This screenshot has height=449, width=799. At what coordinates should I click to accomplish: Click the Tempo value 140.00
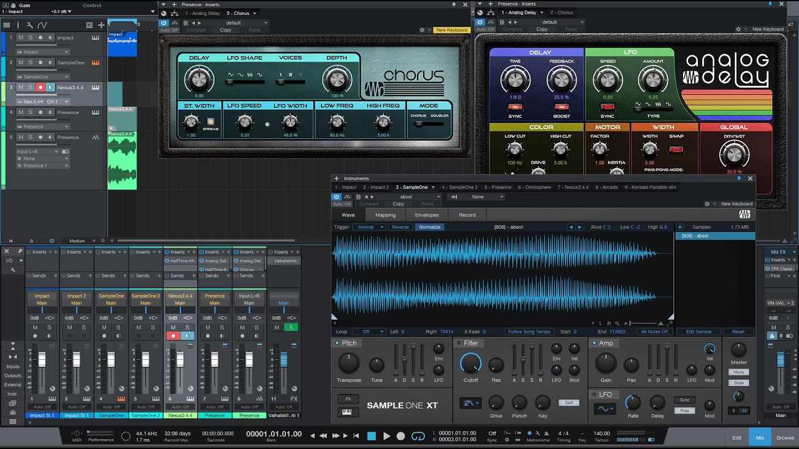coord(602,433)
